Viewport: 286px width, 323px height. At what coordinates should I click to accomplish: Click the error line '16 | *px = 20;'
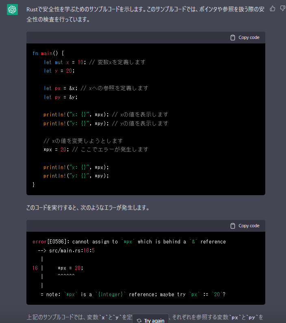58,268
